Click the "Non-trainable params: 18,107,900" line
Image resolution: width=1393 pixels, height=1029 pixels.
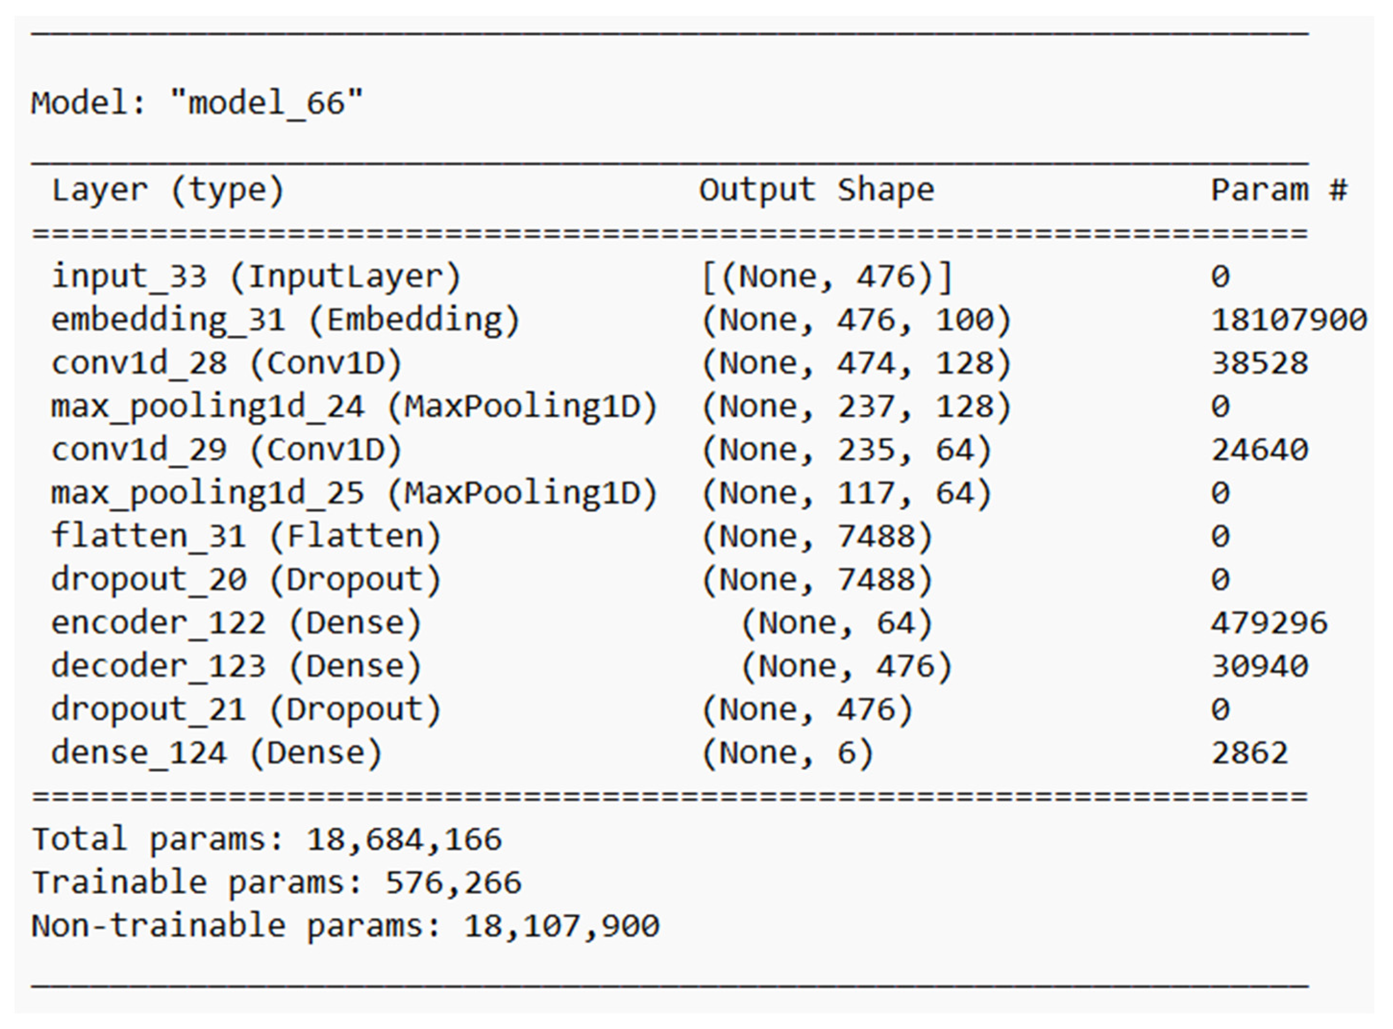coord(345,926)
